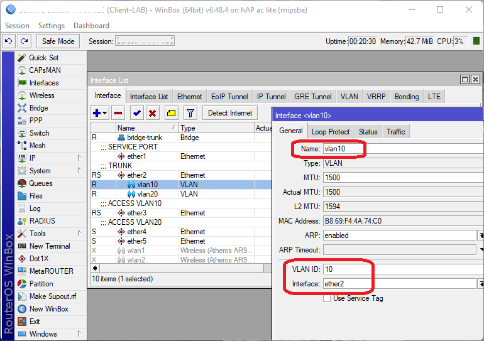Click the undo arrow toolbar button
Image resolution: width=484 pixels, height=341 pixels.
point(9,41)
